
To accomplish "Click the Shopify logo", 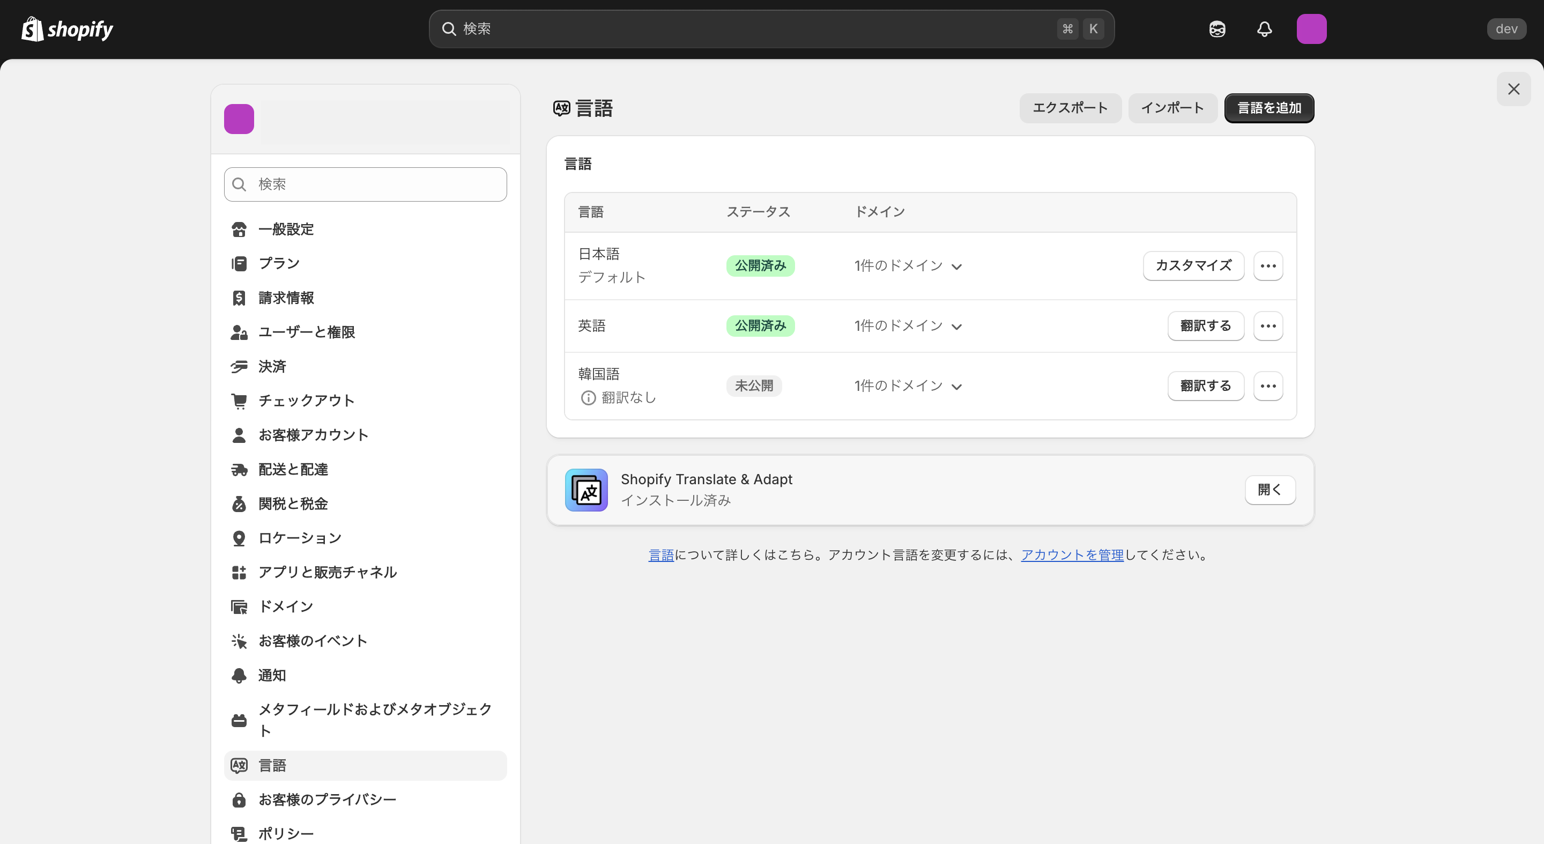I will pos(67,29).
